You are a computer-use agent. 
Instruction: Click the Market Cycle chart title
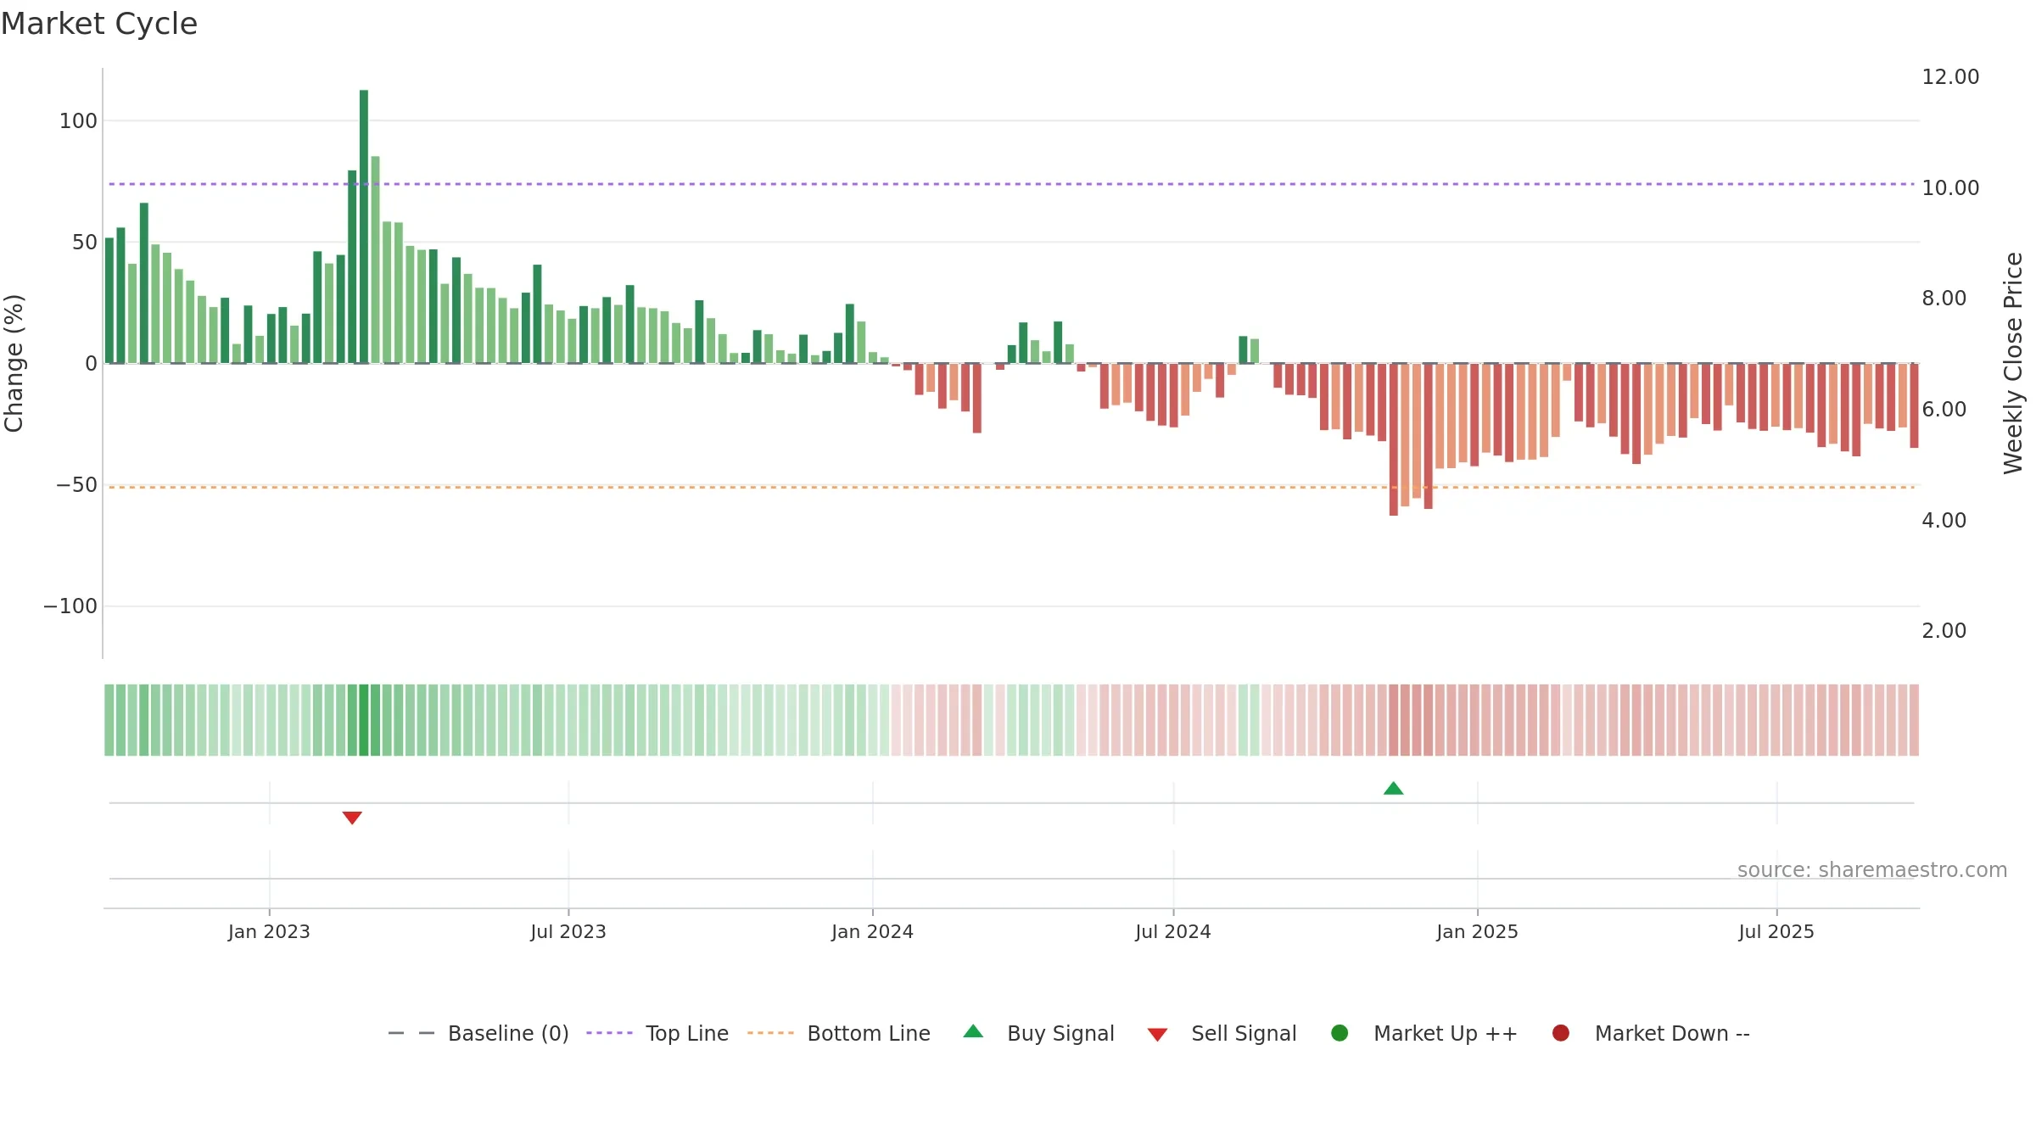coord(99,24)
